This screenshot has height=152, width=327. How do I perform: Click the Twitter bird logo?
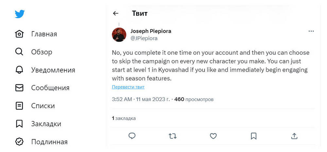pyautogui.click(x=20, y=14)
